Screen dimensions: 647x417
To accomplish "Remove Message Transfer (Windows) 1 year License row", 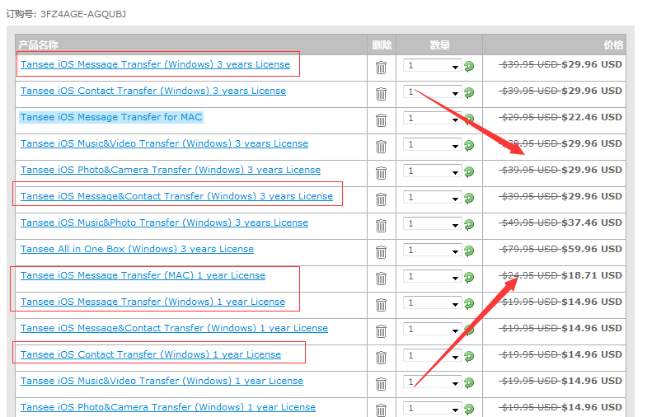I will point(381,305).
